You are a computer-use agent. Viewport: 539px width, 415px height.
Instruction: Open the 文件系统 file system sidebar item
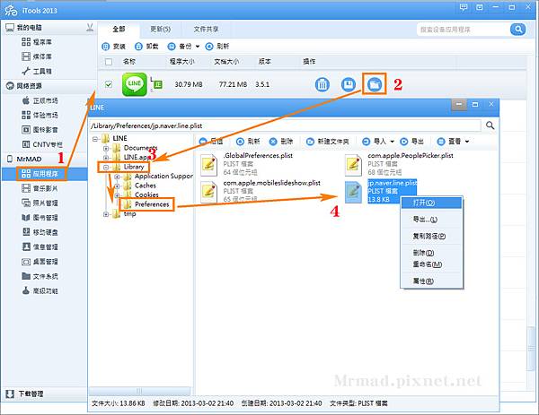click(40, 276)
